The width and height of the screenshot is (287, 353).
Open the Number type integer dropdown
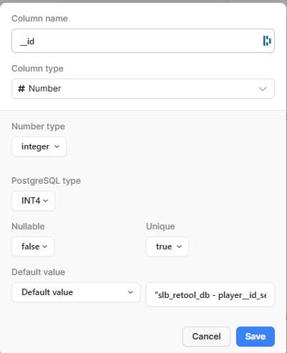point(39,146)
